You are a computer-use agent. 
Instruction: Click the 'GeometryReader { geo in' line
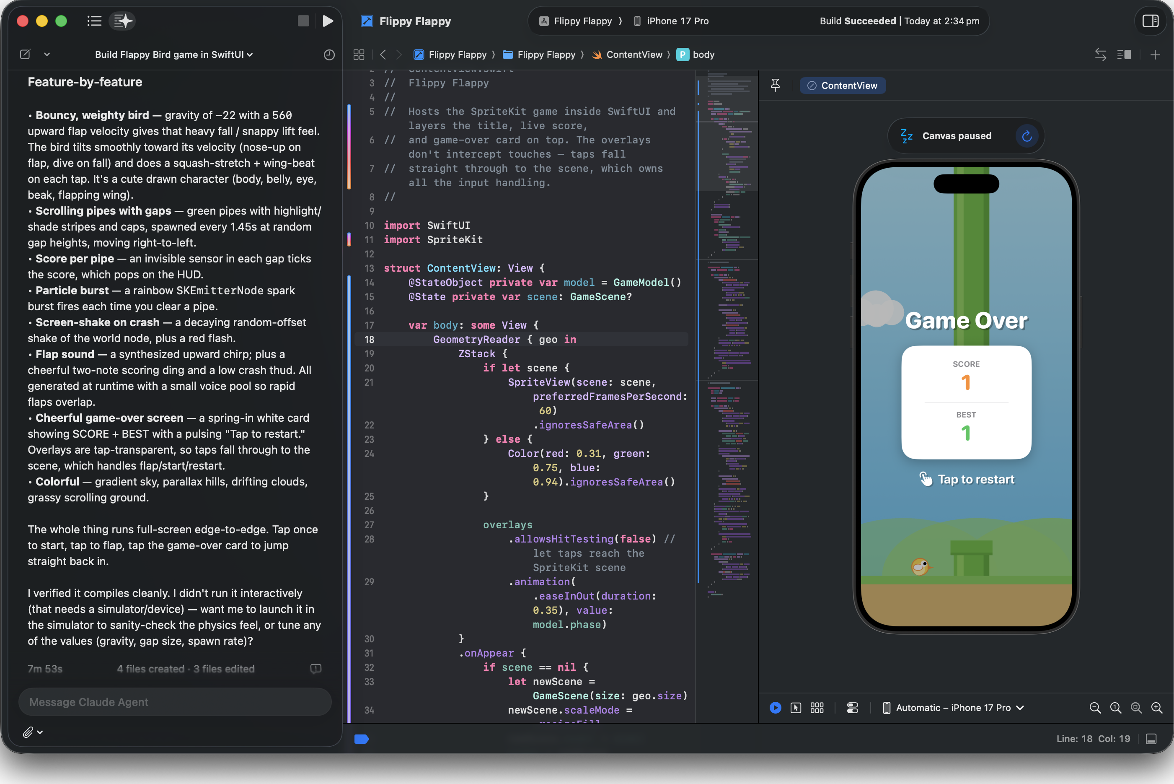click(504, 340)
